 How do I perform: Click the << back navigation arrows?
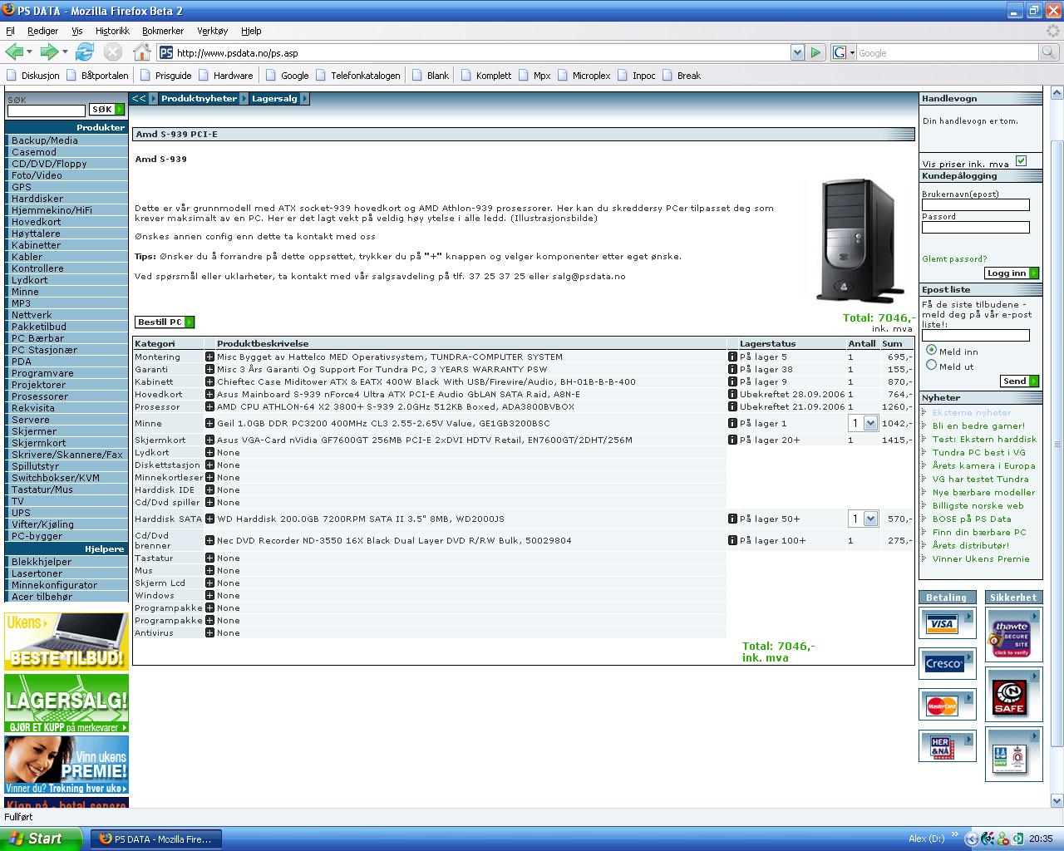139,98
